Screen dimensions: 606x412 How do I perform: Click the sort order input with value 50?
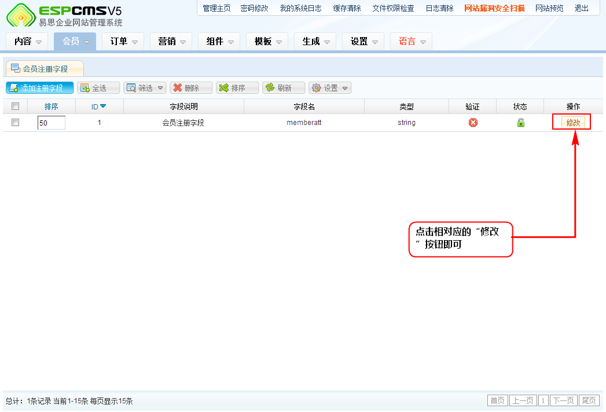pos(51,123)
